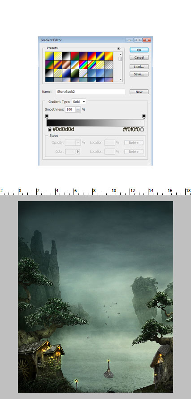Click the color stop Location field
This screenshot has width=191, height=399.
(110, 152)
